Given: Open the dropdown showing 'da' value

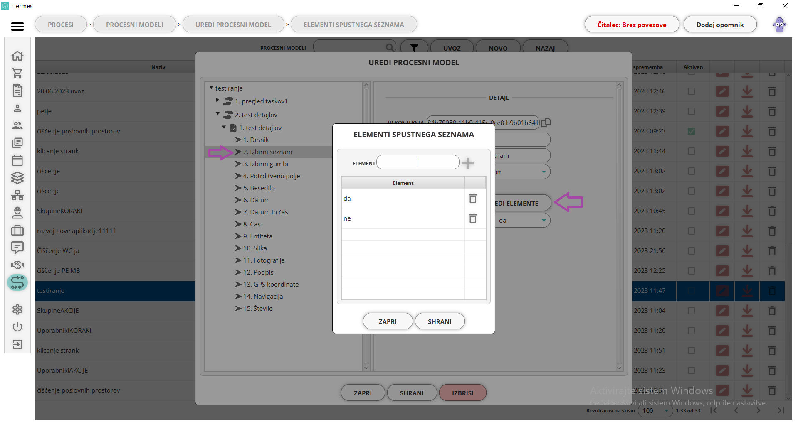Looking at the screenshot, I should tap(523, 221).
